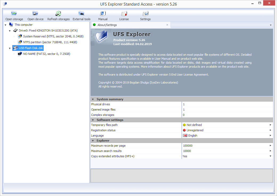Minimize the UFS Explorer window
This screenshot has width=277, height=196.
click(252, 3)
